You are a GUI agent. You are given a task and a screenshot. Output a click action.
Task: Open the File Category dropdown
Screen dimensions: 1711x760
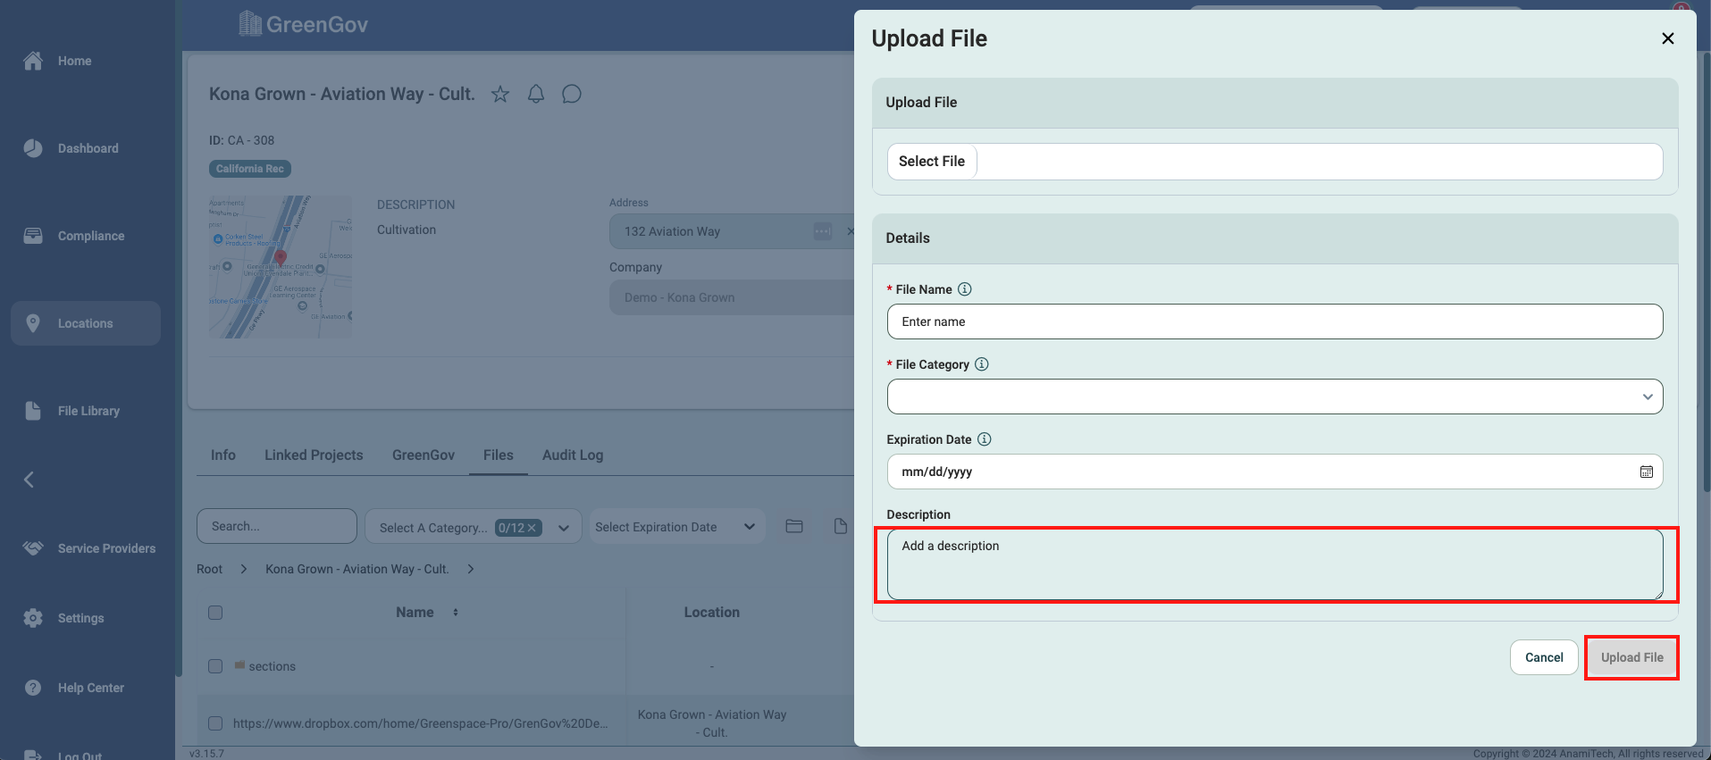click(1275, 397)
